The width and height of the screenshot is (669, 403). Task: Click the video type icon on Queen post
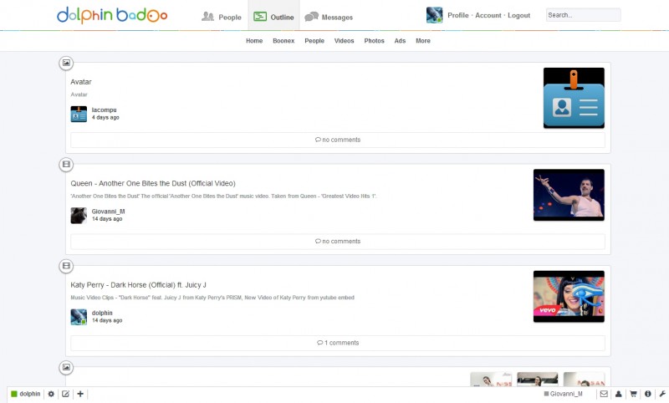(x=66, y=165)
